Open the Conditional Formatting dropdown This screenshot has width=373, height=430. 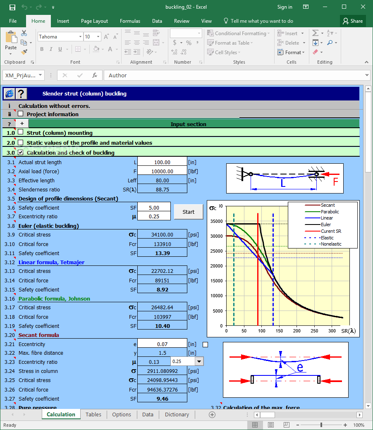(239, 33)
